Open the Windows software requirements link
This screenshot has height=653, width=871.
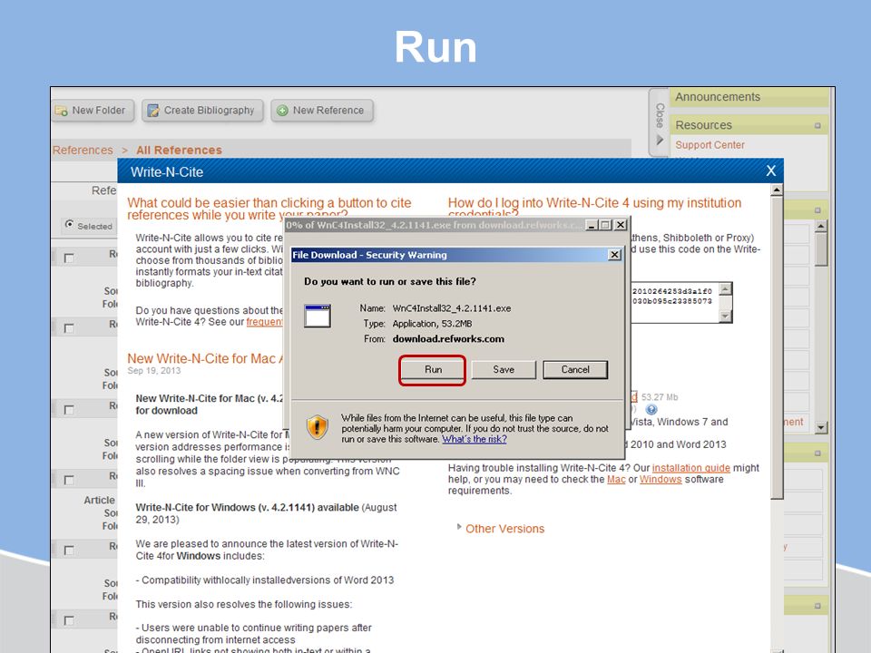click(x=661, y=479)
